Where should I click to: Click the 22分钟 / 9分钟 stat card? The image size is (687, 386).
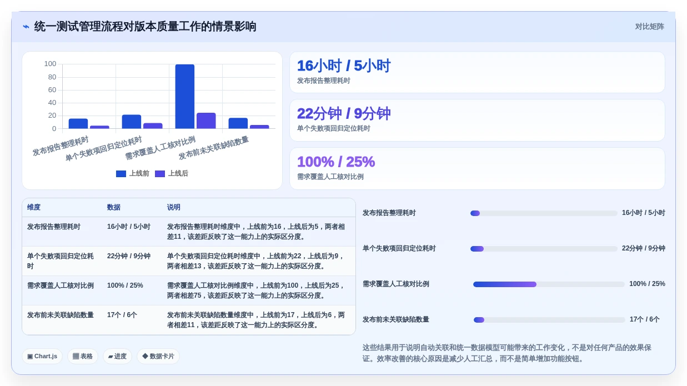(x=477, y=120)
